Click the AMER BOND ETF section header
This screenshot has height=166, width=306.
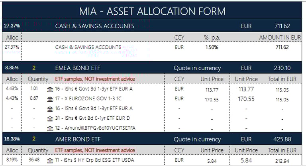tap(78, 139)
